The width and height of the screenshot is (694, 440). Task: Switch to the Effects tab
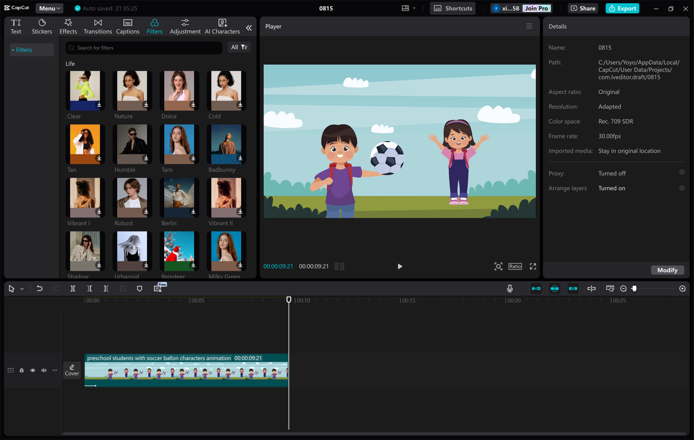[68, 26]
